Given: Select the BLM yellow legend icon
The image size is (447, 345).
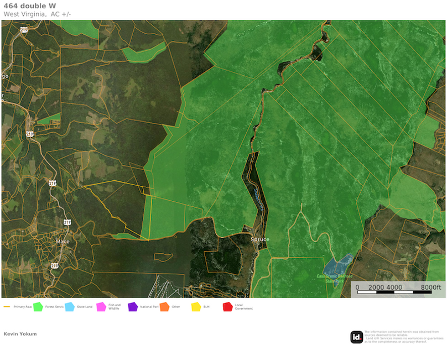Looking at the screenshot, I should coord(196,306).
